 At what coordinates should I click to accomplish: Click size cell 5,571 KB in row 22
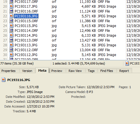tap(89, 16)
